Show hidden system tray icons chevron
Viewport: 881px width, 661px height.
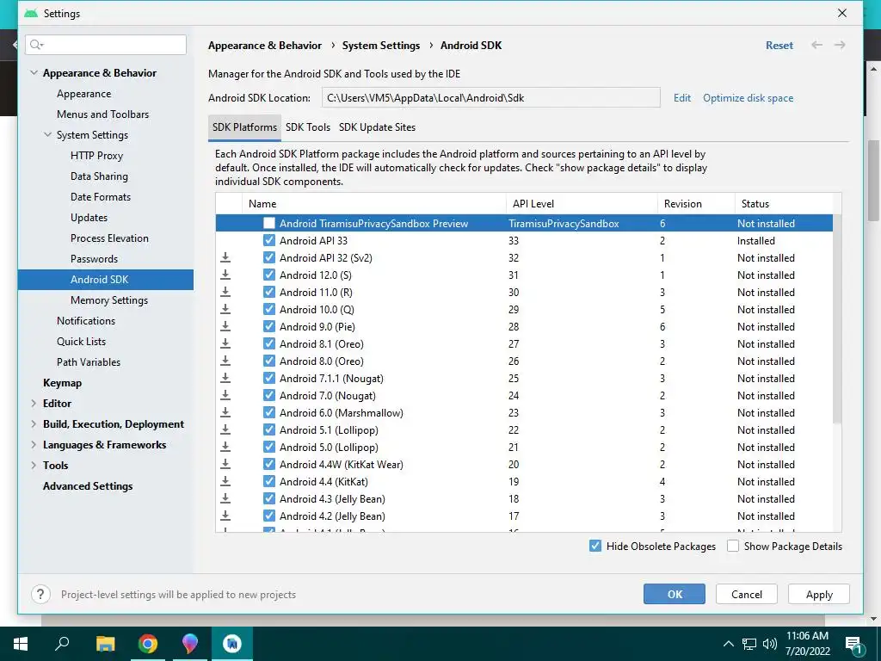click(728, 644)
